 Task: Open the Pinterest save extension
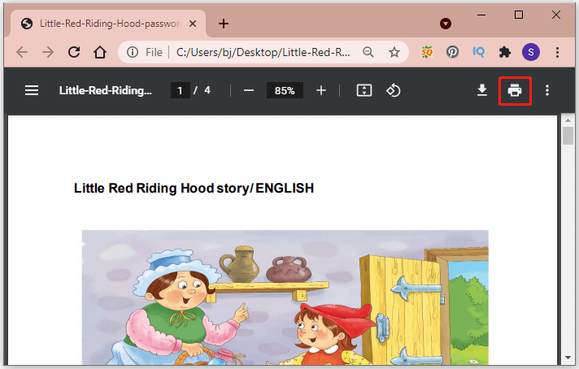(452, 52)
